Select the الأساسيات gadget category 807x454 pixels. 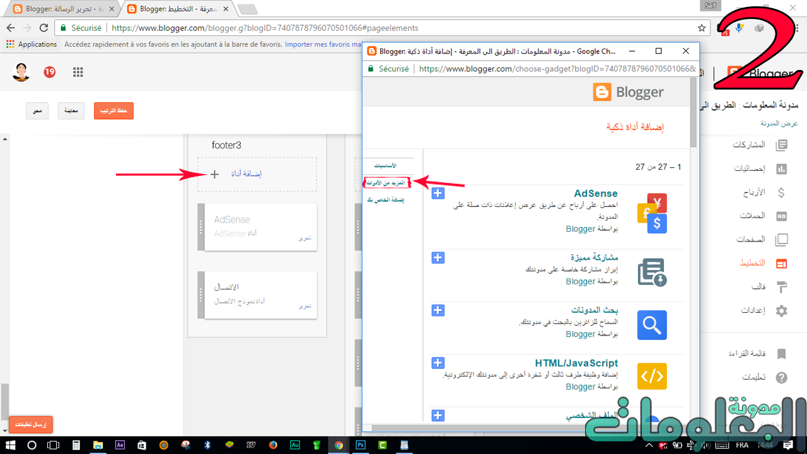[x=385, y=165]
